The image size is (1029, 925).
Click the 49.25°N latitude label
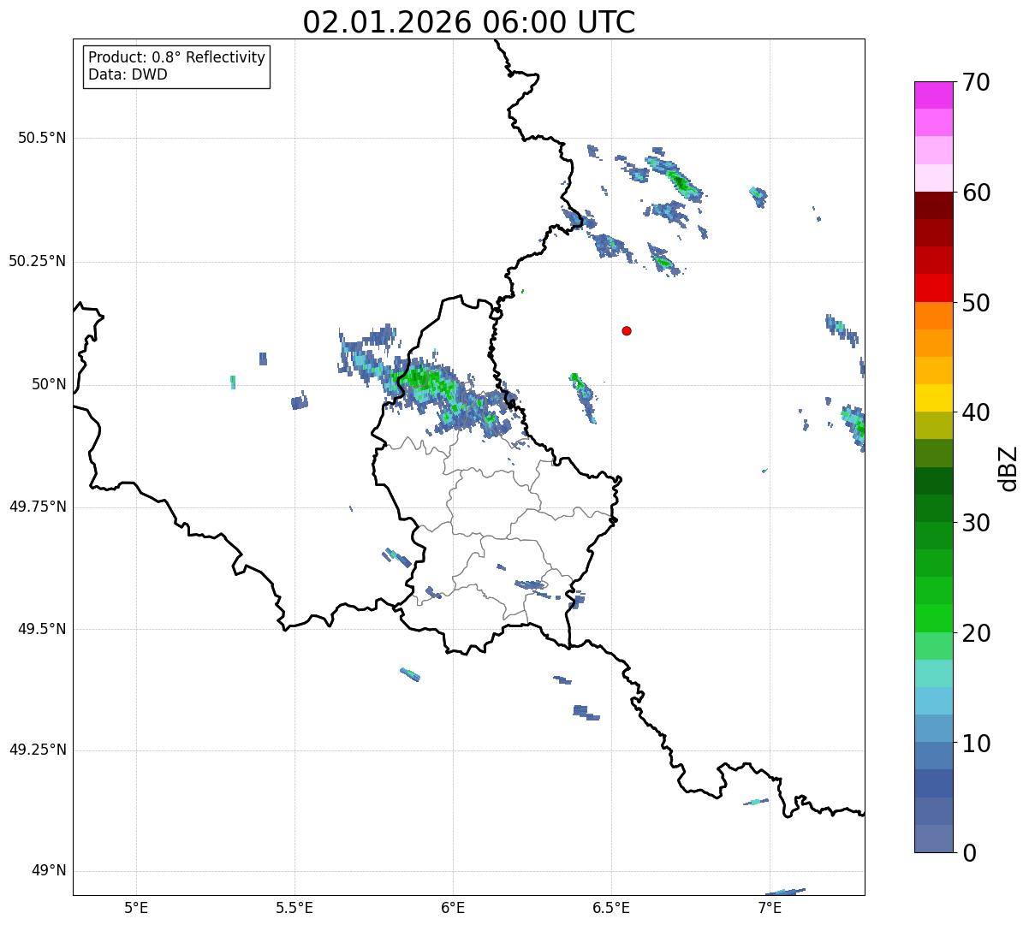[38, 750]
